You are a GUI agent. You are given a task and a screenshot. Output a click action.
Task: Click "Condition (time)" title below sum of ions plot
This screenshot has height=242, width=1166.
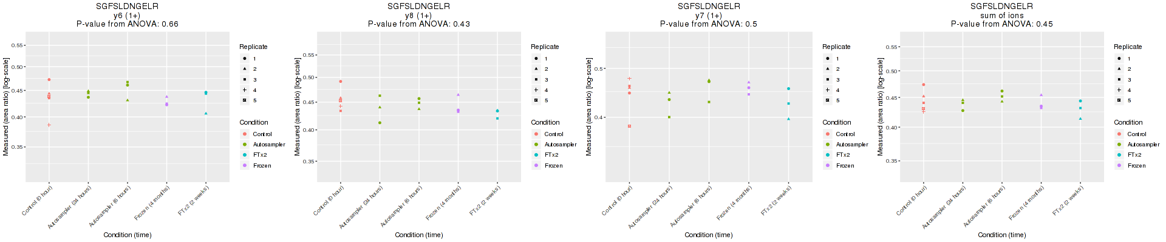coord(1001,235)
